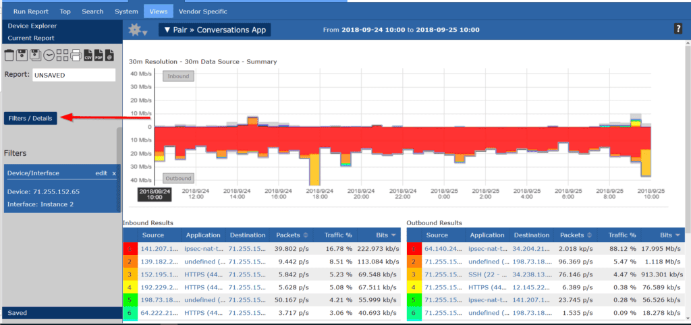Click the stacked floppy disks save-as icon
Screen dimensions: 691x325
(36, 55)
